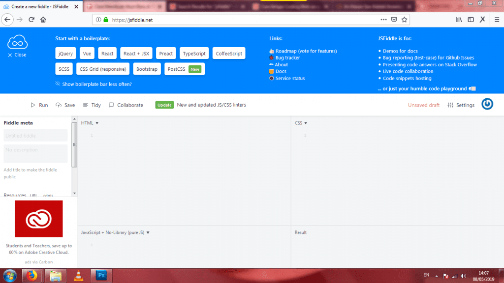Go back to previous page
This screenshot has height=283, width=504.
coord(7,20)
